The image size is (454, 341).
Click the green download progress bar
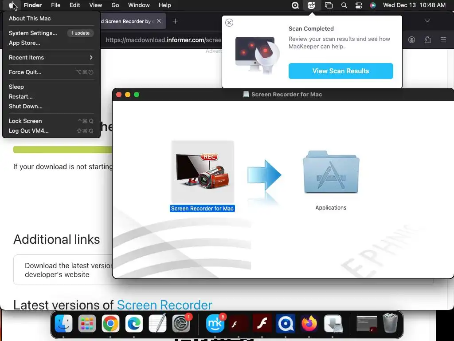tap(63, 150)
